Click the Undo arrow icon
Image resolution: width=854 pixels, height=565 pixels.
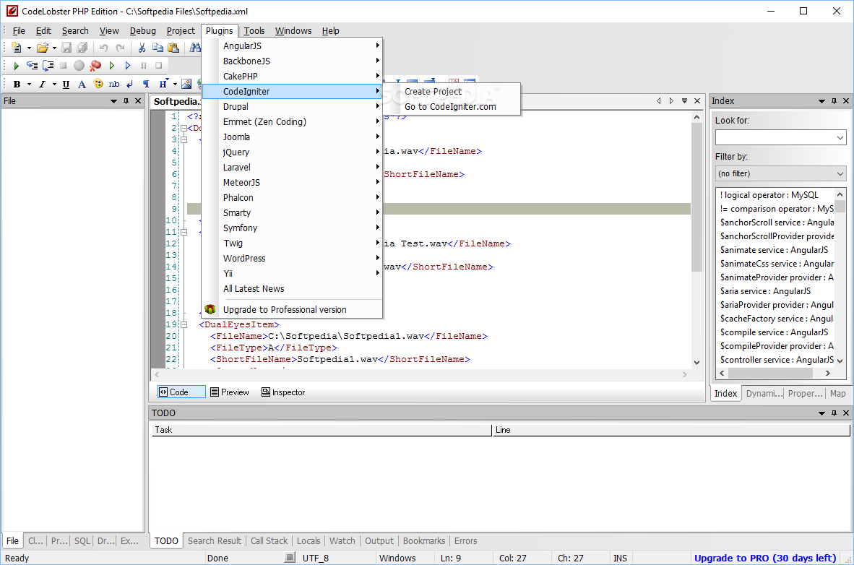tap(103, 48)
